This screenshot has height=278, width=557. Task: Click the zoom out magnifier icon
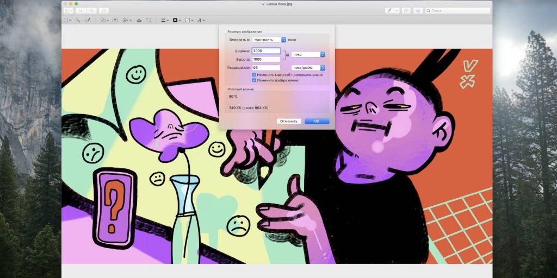(81, 10)
